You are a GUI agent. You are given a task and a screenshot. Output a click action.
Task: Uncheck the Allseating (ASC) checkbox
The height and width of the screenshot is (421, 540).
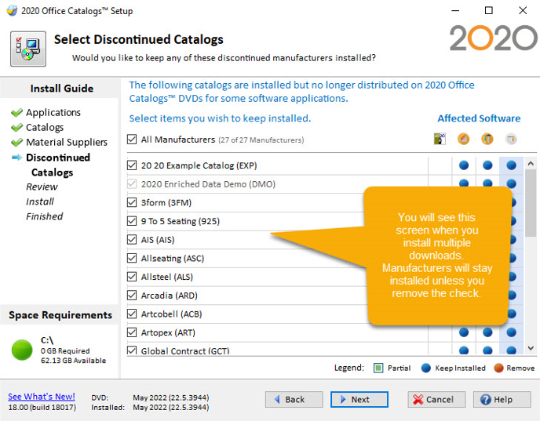132,258
